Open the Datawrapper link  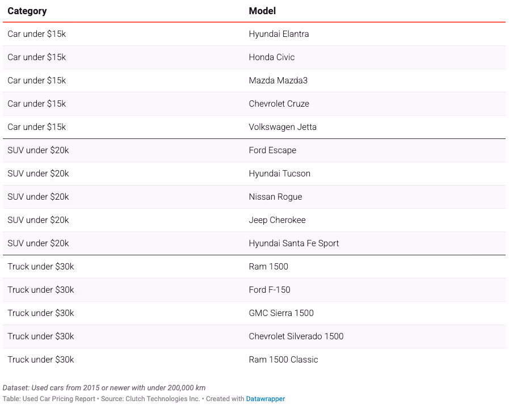point(265,399)
